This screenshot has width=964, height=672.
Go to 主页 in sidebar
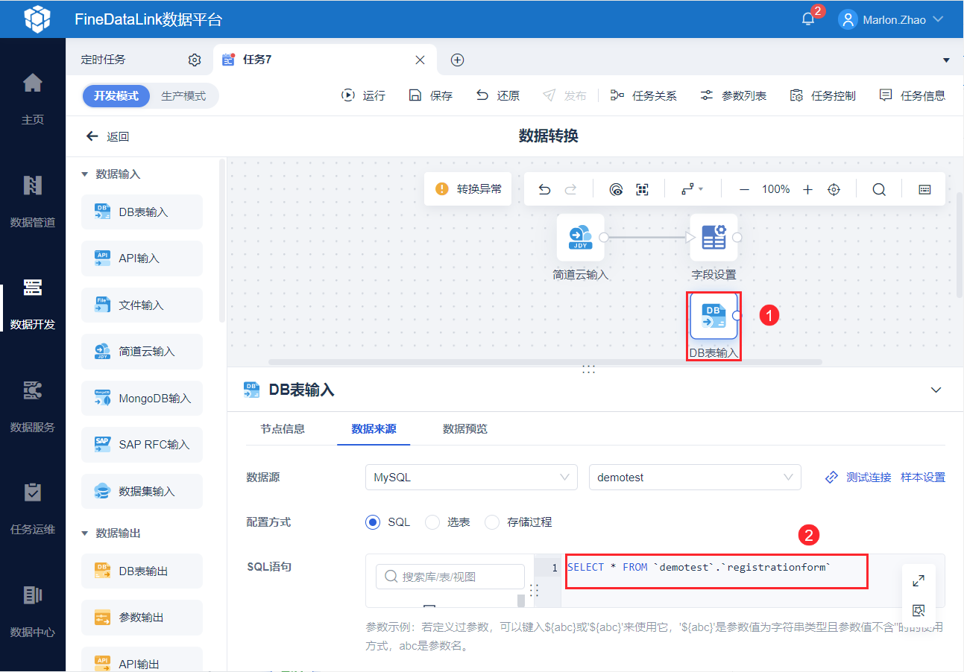pos(33,98)
